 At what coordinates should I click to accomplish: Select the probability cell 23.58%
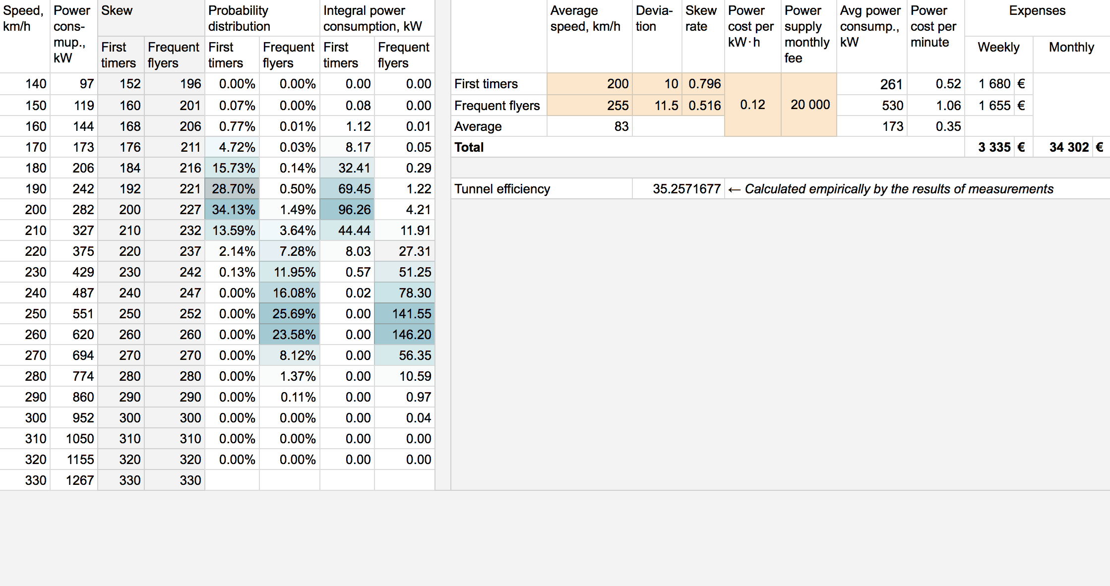pyautogui.click(x=290, y=335)
